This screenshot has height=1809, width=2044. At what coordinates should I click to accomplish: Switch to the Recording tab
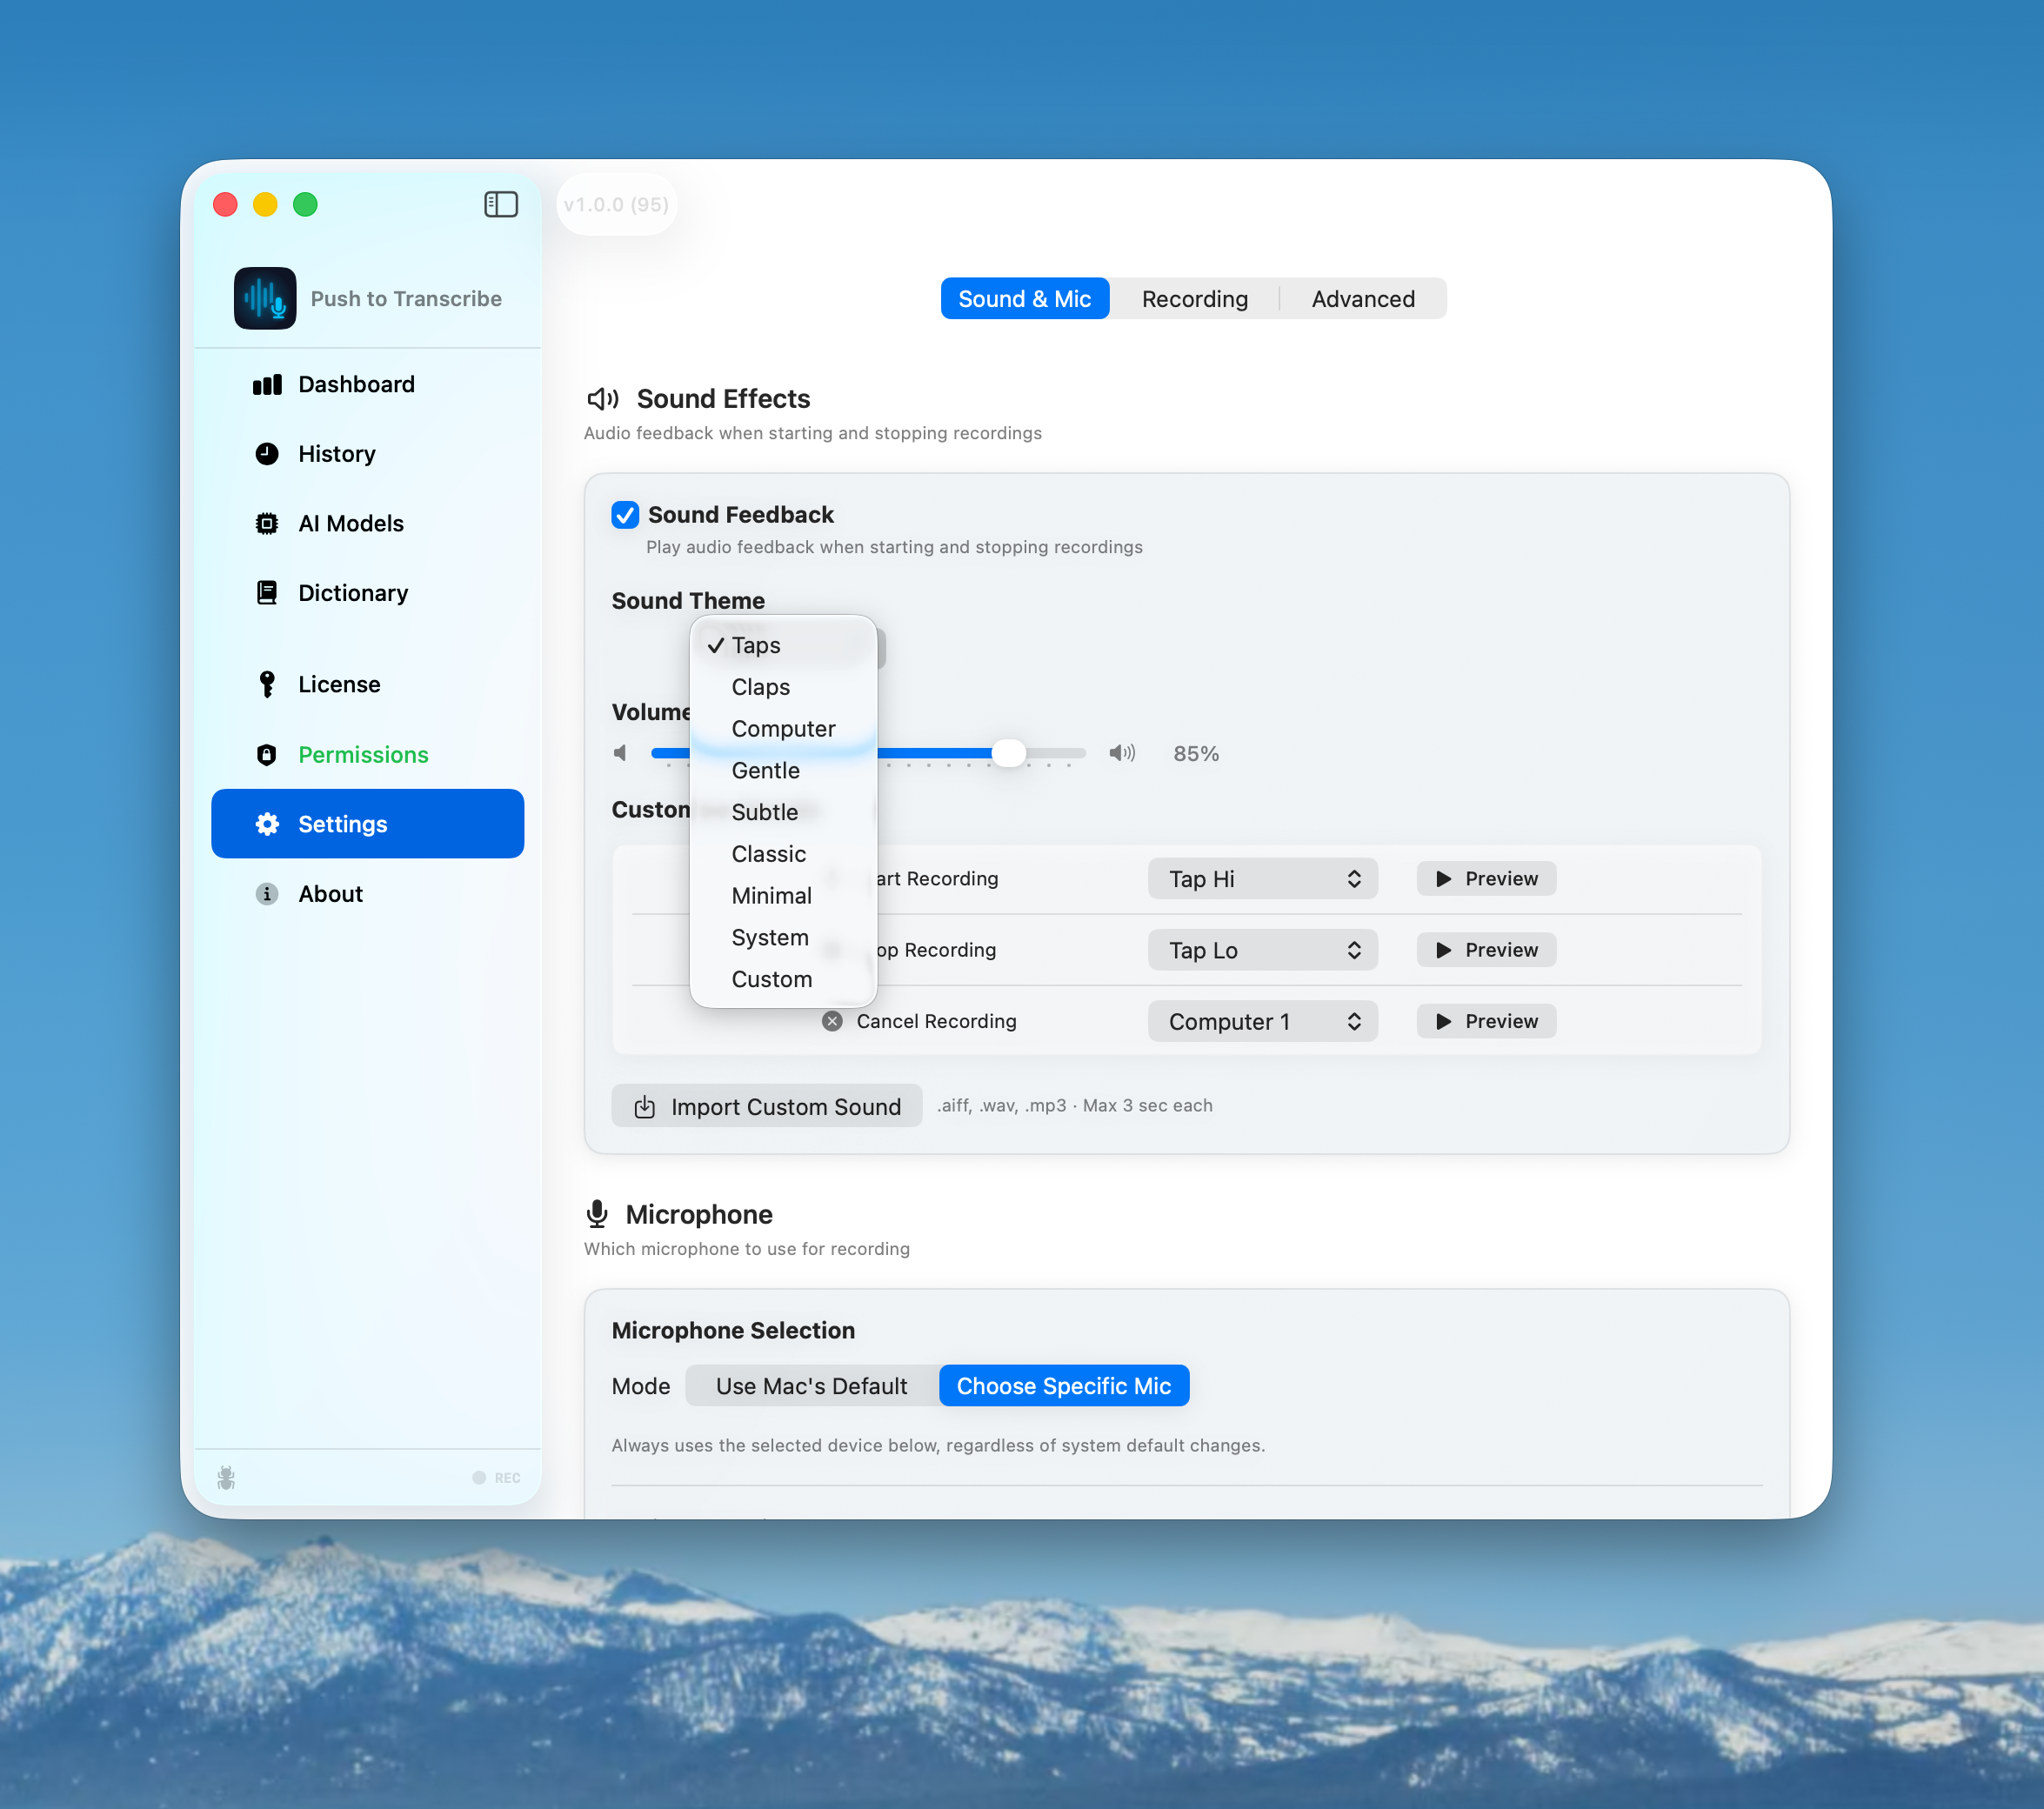pos(1194,298)
